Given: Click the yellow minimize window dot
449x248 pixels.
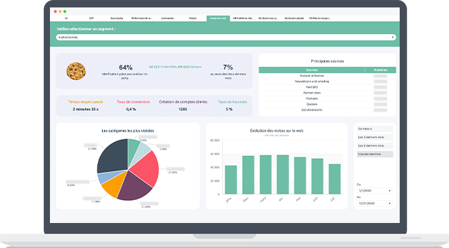Looking at the screenshot, I should (x=60, y=11).
